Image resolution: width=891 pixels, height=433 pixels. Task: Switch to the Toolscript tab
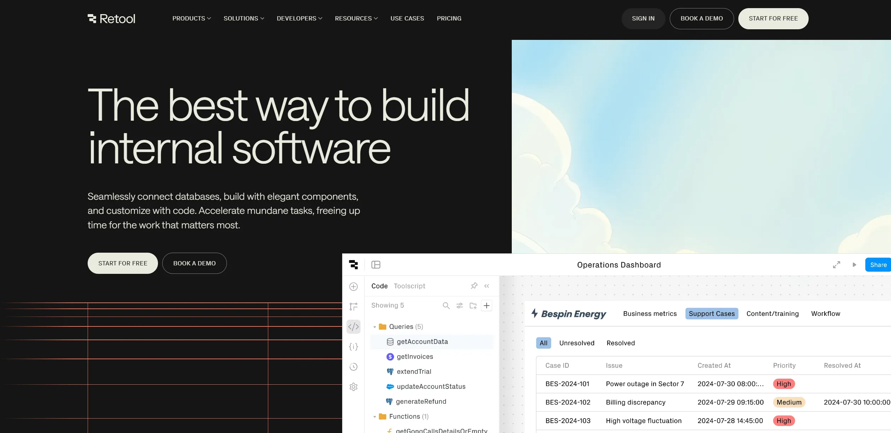click(409, 286)
